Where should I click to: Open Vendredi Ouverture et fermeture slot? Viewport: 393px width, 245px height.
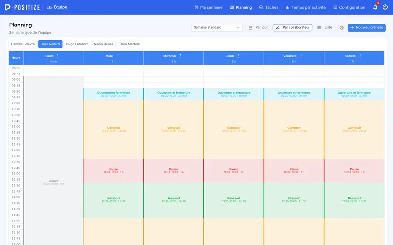(x=294, y=94)
